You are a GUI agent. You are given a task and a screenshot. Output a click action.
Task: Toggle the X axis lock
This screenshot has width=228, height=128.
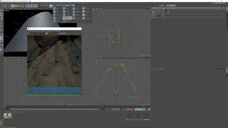(x=27, y=6)
